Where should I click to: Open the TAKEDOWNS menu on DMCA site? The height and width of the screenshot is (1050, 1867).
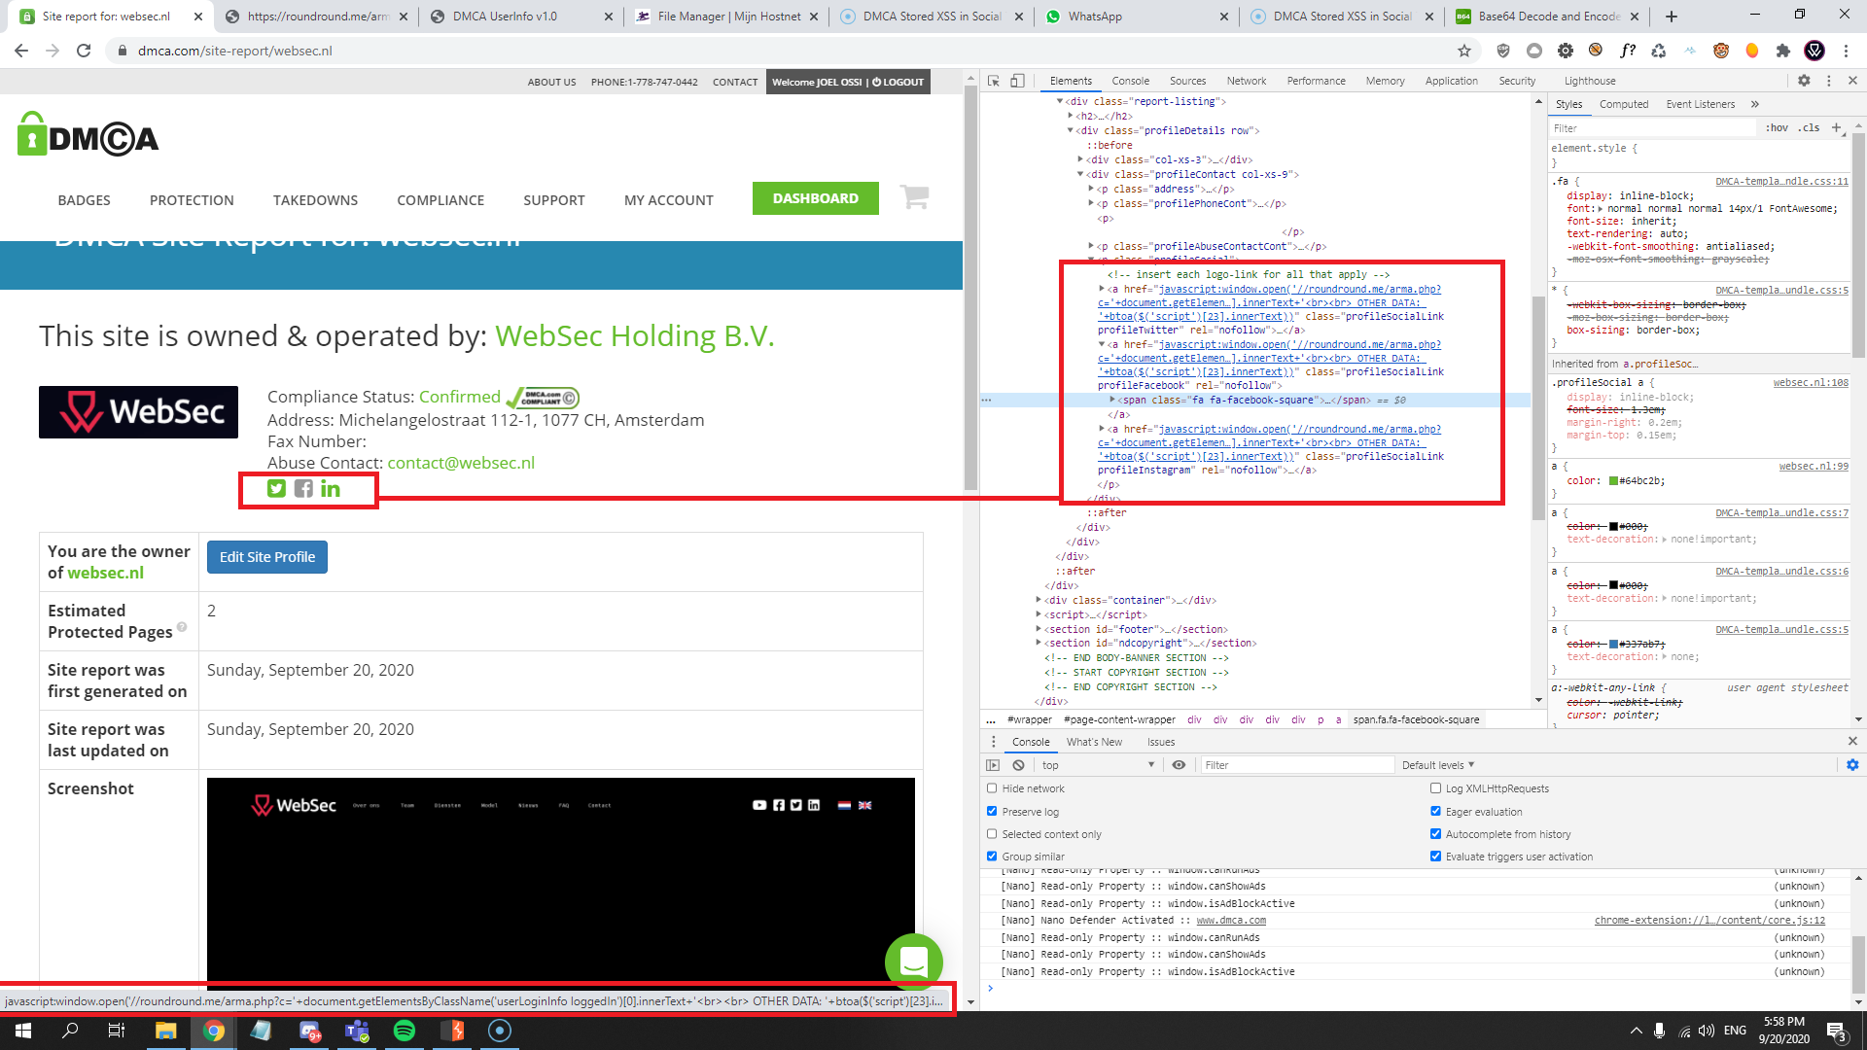pyautogui.click(x=315, y=199)
